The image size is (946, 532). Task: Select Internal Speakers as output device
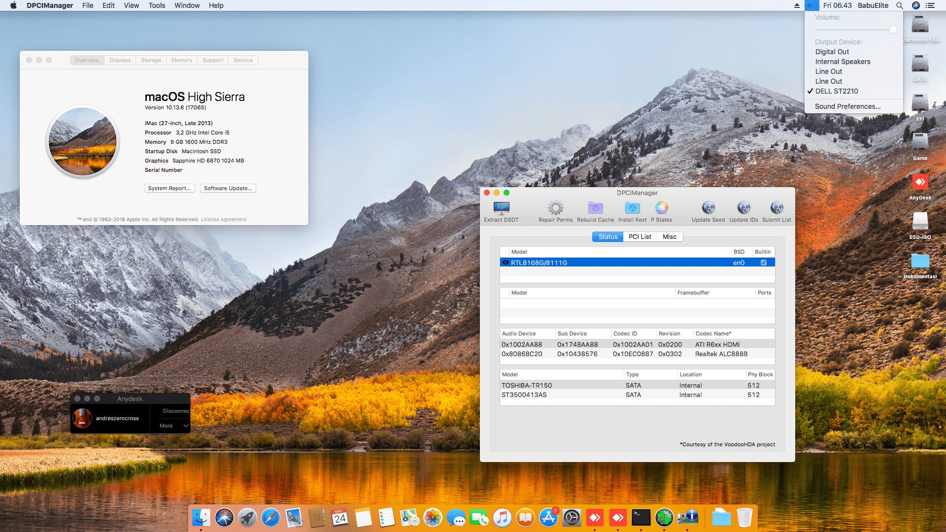(843, 62)
